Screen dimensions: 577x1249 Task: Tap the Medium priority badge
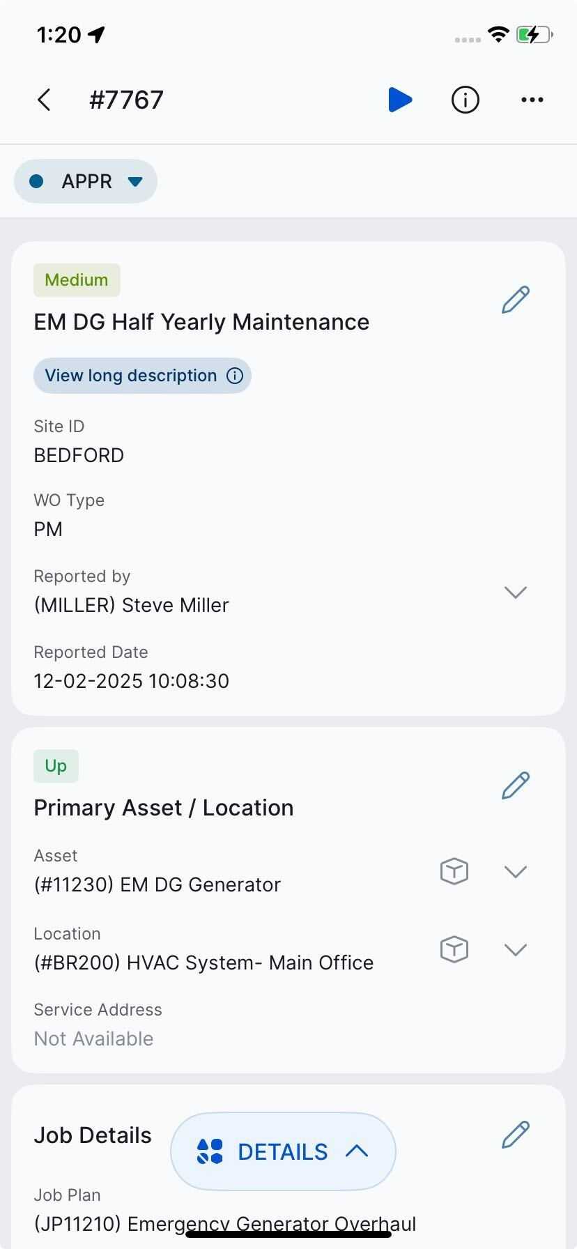77,280
